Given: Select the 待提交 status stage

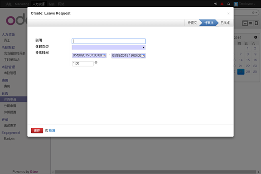Looking at the screenshot, I should (x=192, y=23).
